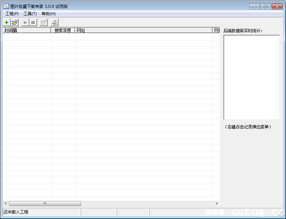This screenshot has height=219, width=286.
Task: Maximize the application window
Action: (266, 6)
